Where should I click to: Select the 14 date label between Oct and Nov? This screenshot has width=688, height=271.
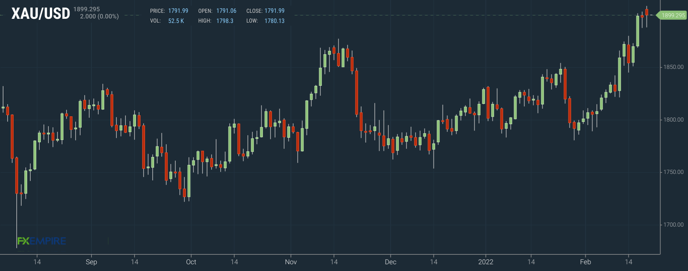pyautogui.click(x=234, y=262)
